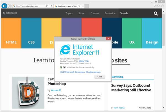Click the sitepoint logo
166x112 pixels.
coord(10,13)
